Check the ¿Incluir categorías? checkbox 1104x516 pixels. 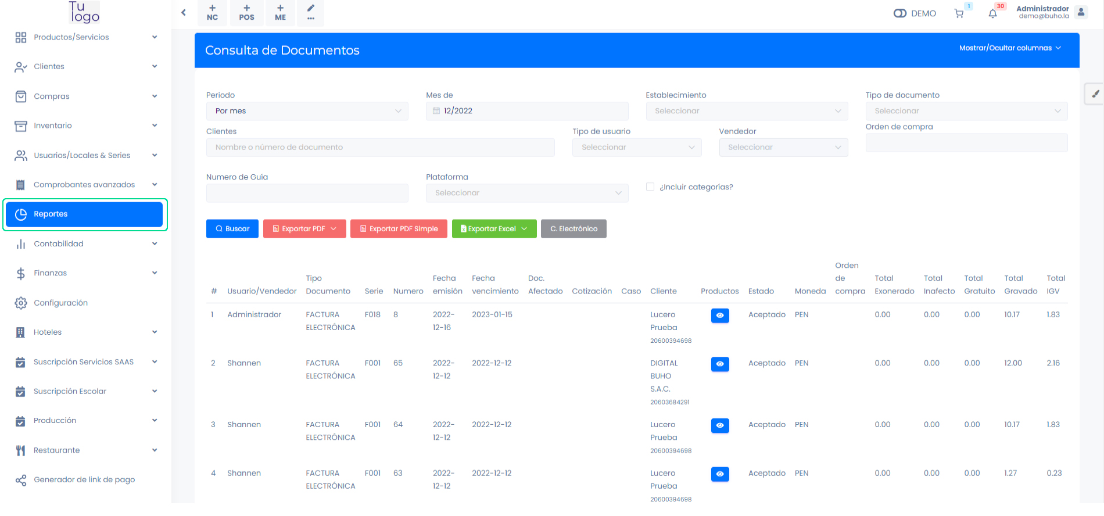pos(650,187)
